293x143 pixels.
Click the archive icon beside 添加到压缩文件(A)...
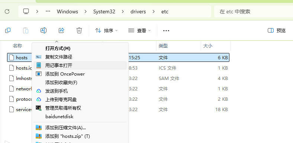pyautogui.click(x=39, y=127)
